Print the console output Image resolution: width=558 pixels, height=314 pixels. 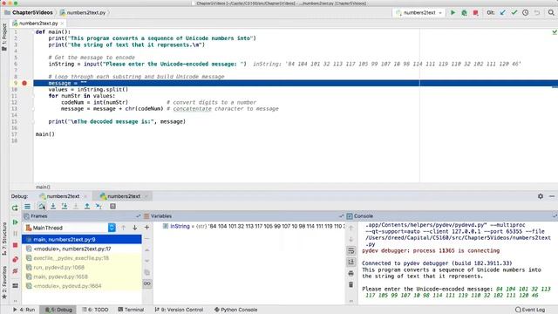350,273
